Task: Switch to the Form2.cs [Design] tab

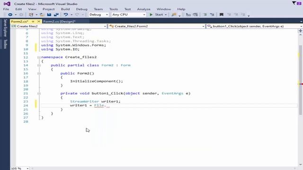Action: pos(59,21)
